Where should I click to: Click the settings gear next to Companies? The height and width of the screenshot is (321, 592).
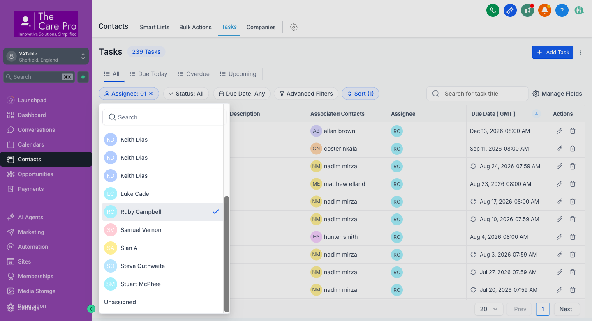click(293, 27)
